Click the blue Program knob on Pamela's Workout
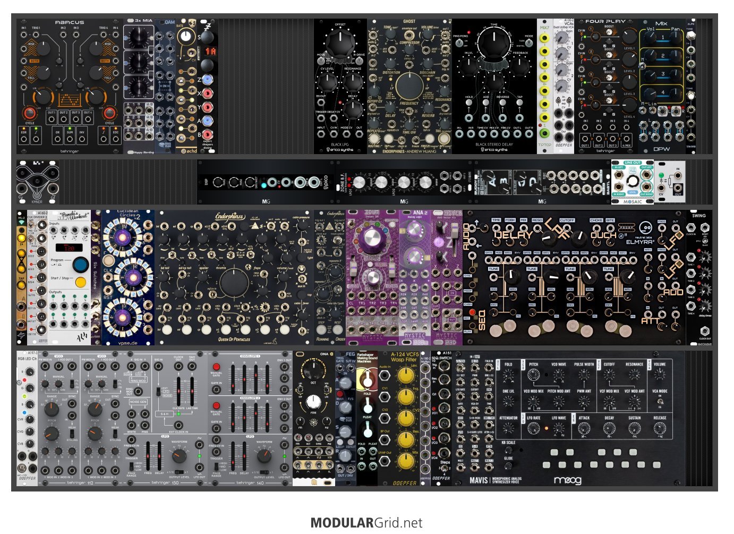The width and height of the screenshot is (734, 534). [x=80, y=264]
